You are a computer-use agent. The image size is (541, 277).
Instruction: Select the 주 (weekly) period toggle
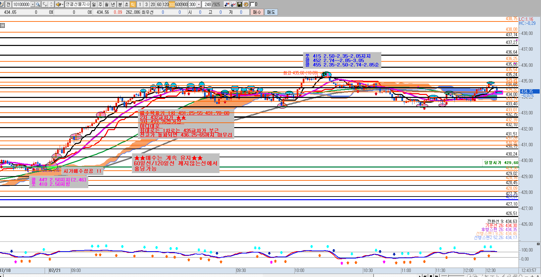click(x=100, y=4)
